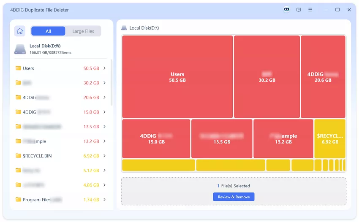Click the Users folder icon in list

click(18, 68)
